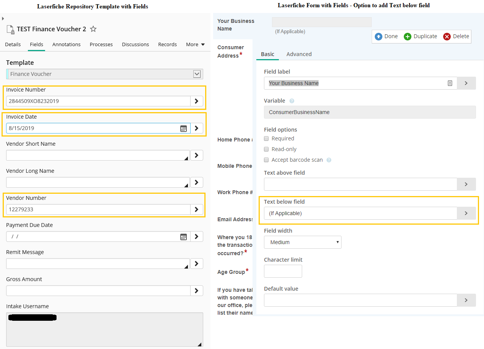
Task: Click the arrow button beside Field label
Action: (466, 83)
